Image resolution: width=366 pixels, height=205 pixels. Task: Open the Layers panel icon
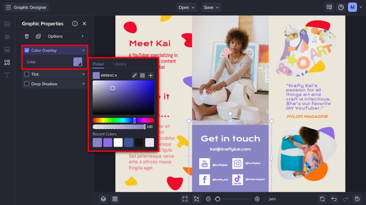(104, 199)
